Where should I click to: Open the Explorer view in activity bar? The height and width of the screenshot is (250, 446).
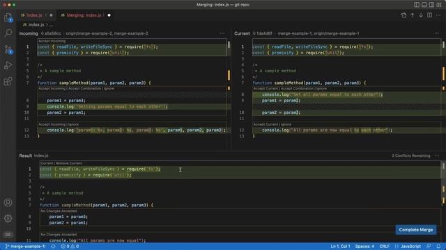point(8,17)
